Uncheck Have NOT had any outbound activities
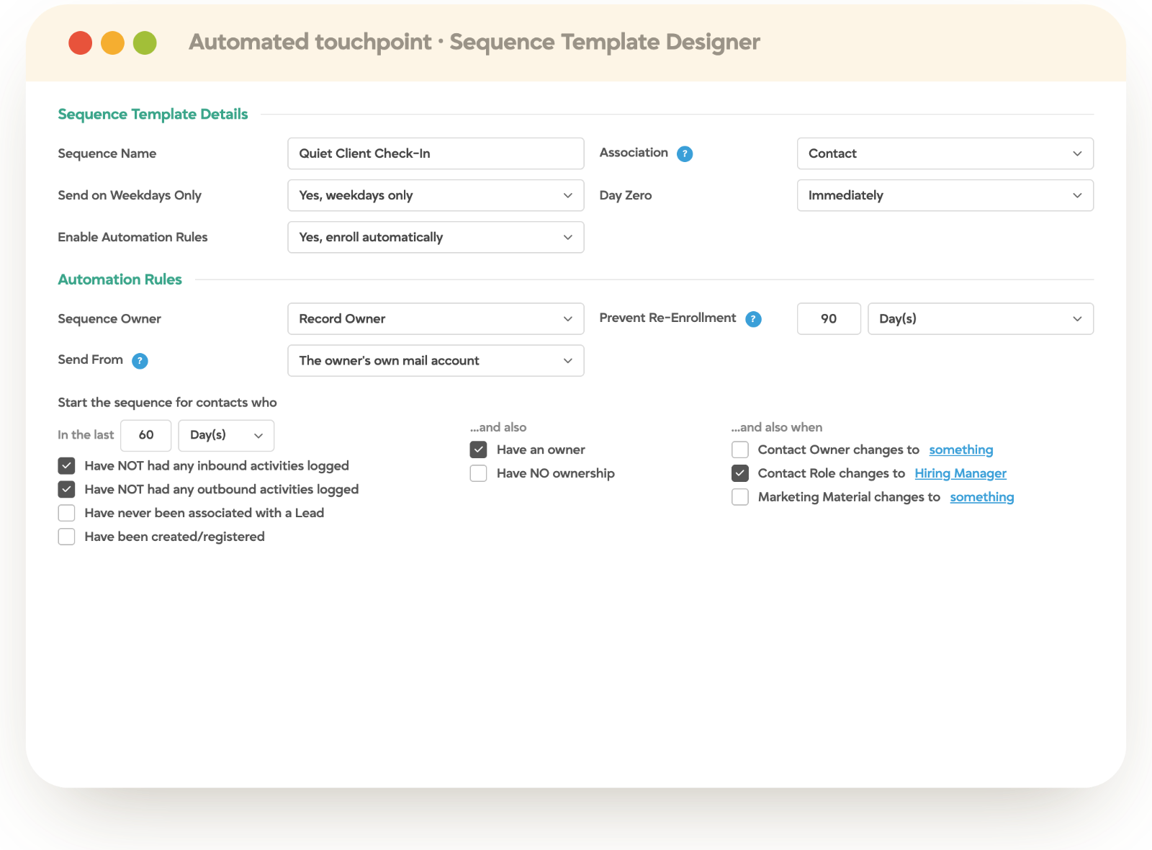 pos(66,490)
